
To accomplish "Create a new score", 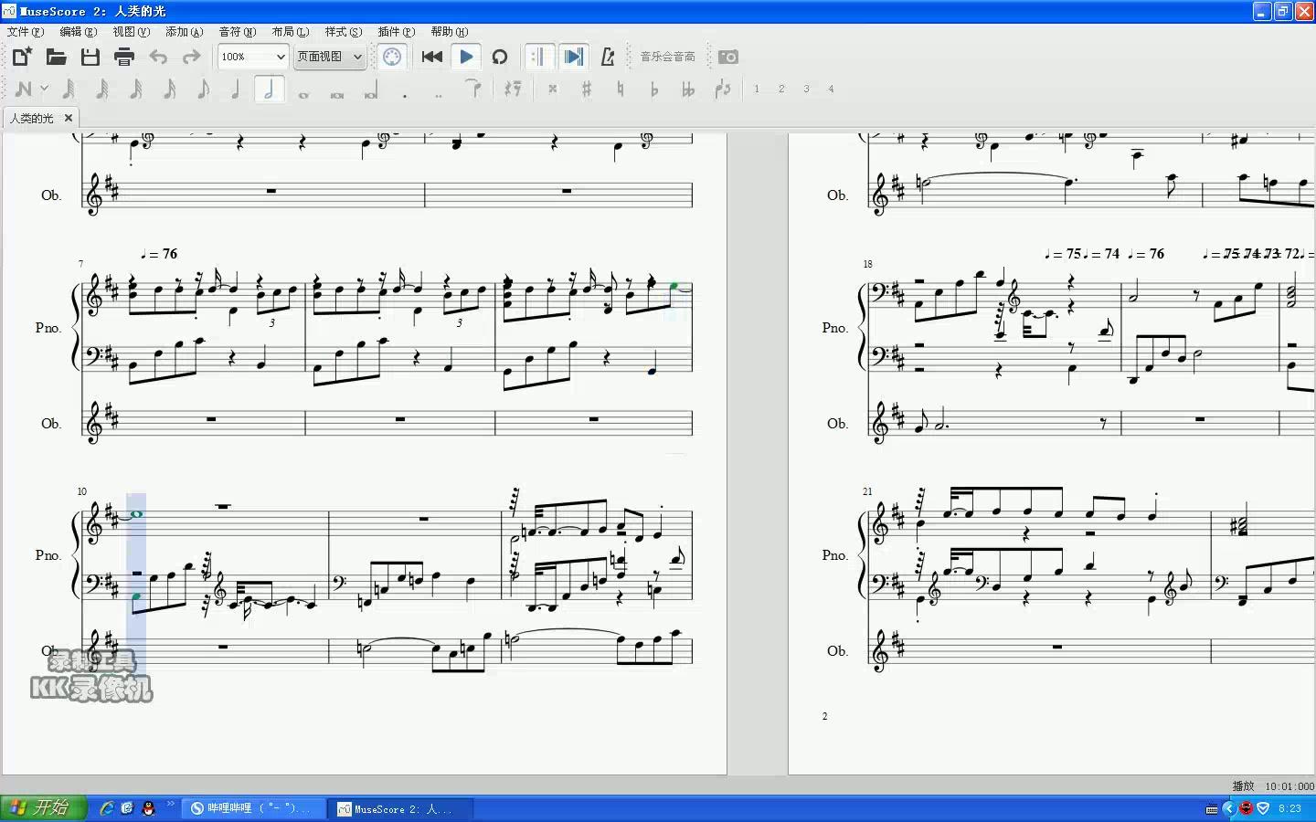I will tap(22, 57).
